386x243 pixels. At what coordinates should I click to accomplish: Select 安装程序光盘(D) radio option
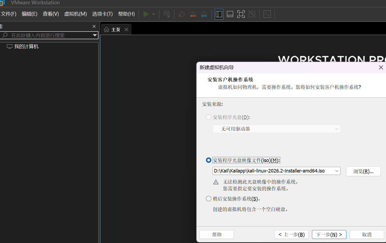(209, 117)
